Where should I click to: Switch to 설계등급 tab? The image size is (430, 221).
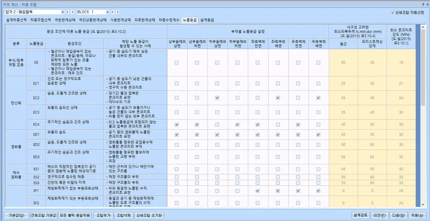pos(207,20)
